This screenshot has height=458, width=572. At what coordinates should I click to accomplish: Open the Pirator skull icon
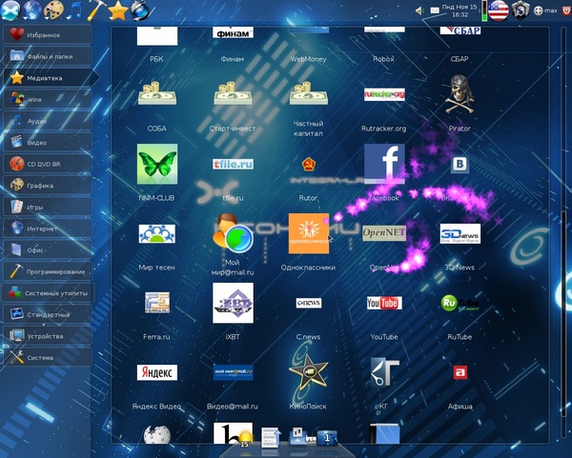click(x=460, y=94)
